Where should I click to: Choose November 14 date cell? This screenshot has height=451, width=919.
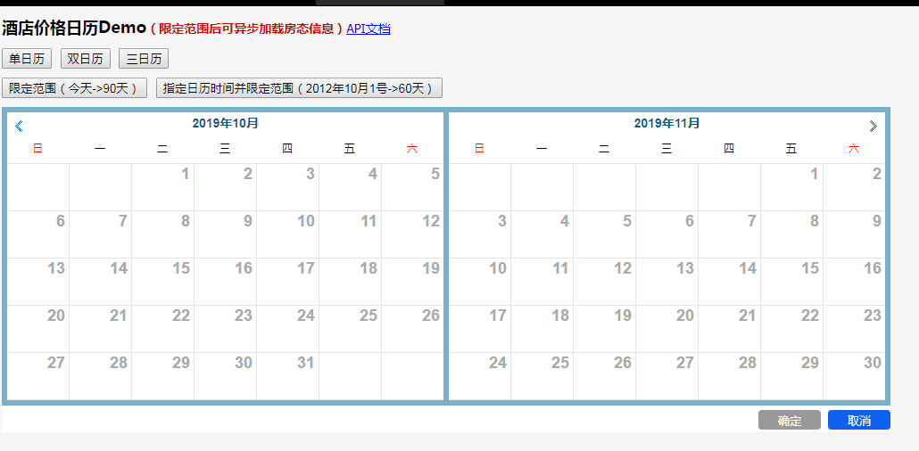click(x=729, y=282)
